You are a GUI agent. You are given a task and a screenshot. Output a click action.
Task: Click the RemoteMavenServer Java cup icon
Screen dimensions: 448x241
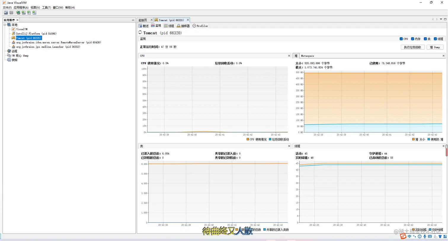click(x=13, y=42)
